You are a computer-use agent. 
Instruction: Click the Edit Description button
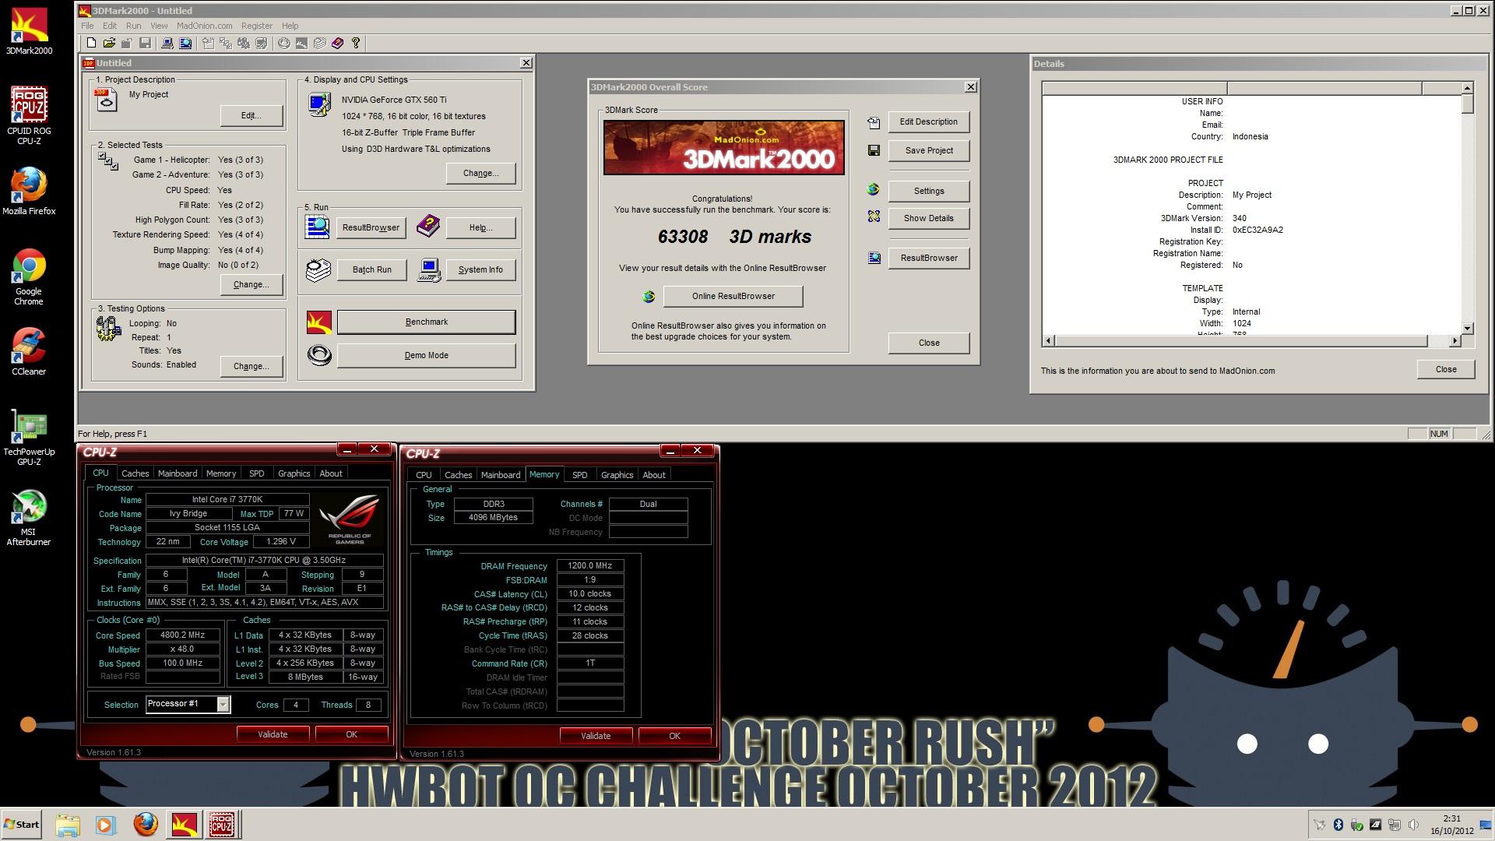[928, 121]
